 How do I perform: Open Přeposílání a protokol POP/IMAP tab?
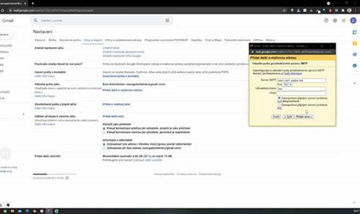click(x=166, y=40)
